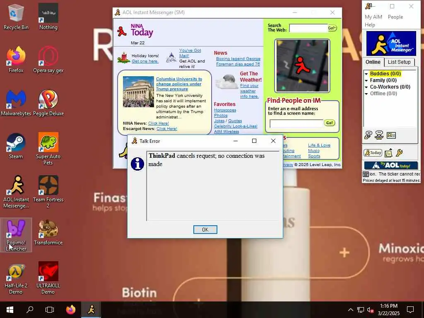Open the People menu
The height and width of the screenshot is (318, 424).
coord(395,17)
